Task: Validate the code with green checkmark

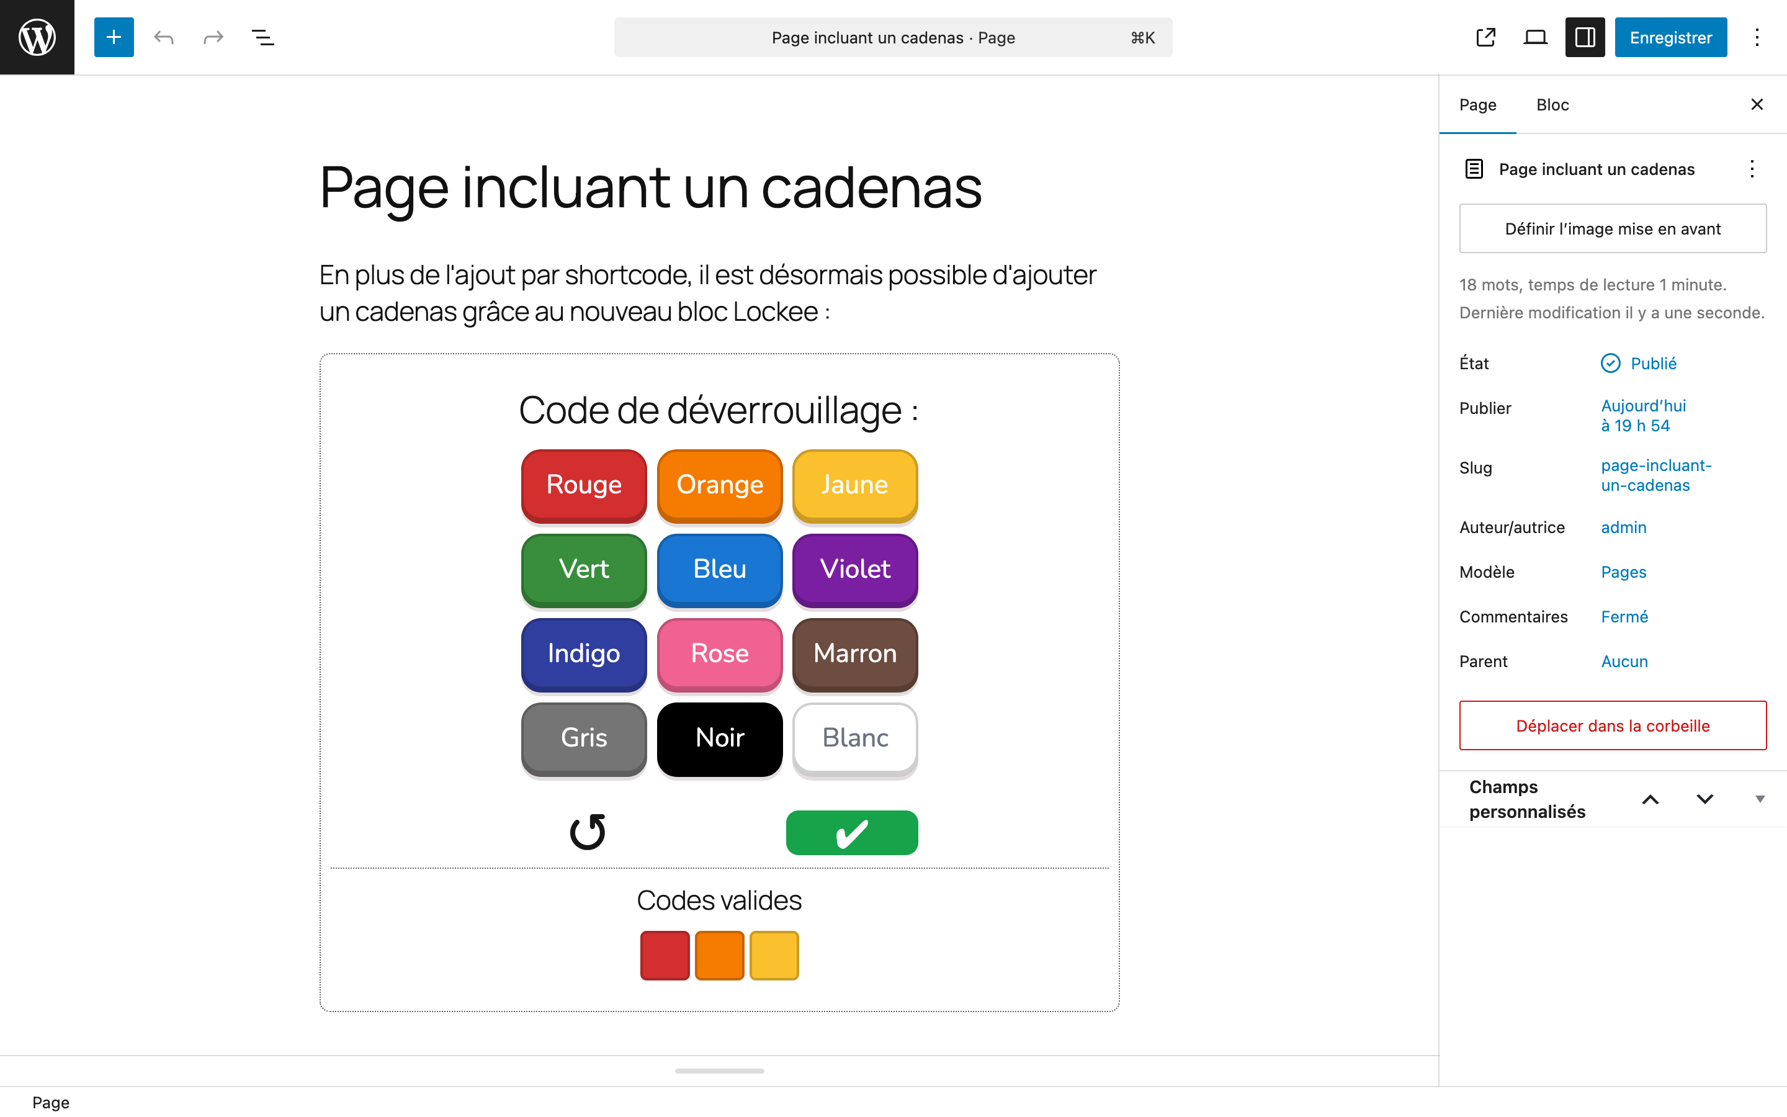Action: coord(851,833)
